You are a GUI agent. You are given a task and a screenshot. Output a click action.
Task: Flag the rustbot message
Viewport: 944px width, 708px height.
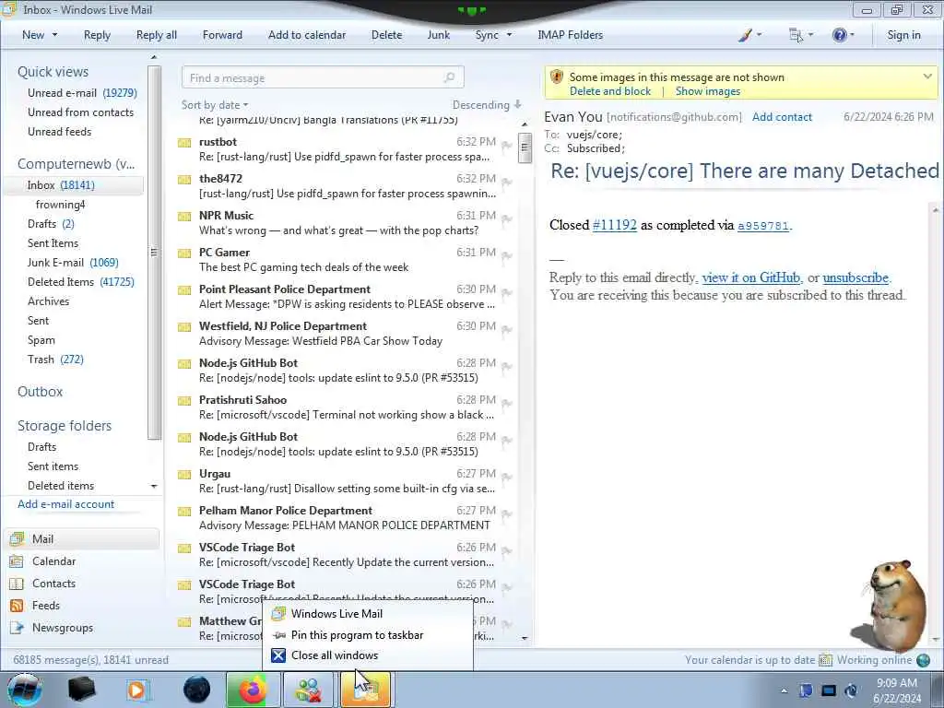click(507, 145)
